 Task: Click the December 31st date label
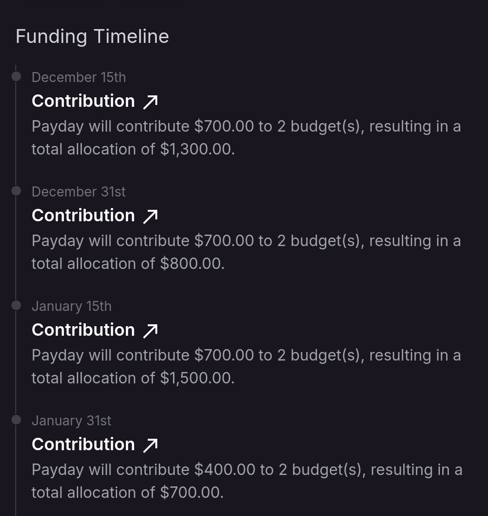tap(79, 192)
